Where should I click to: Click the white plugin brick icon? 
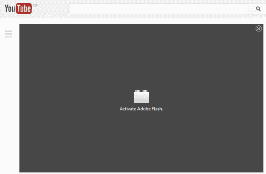(x=141, y=96)
